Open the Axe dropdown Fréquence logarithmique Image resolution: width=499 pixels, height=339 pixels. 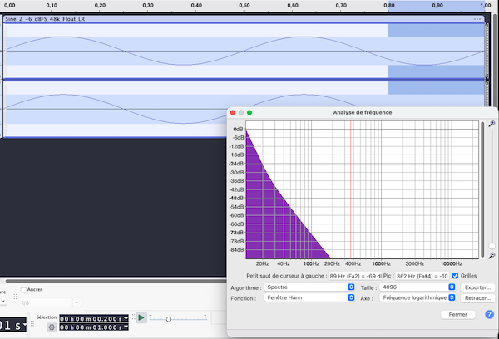[417, 297]
